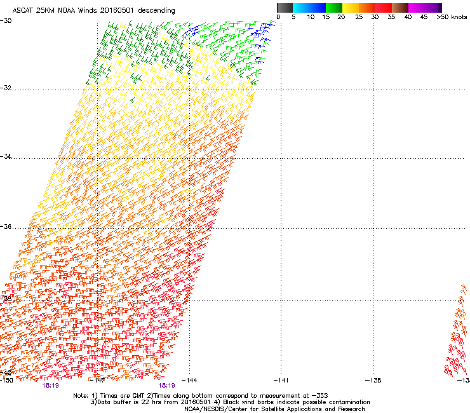Click the '-150' longitude axis label
The height and width of the screenshot is (413, 470).
point(6,381)
